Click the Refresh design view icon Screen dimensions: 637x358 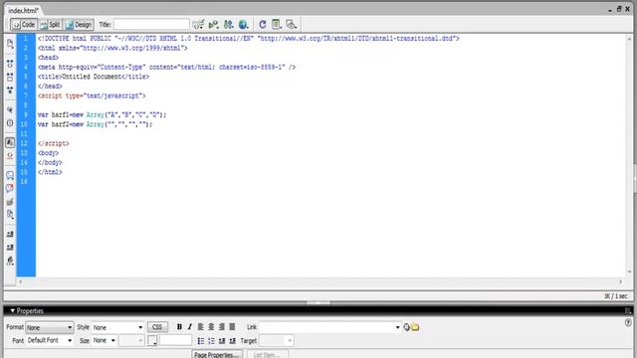(263, 24)
